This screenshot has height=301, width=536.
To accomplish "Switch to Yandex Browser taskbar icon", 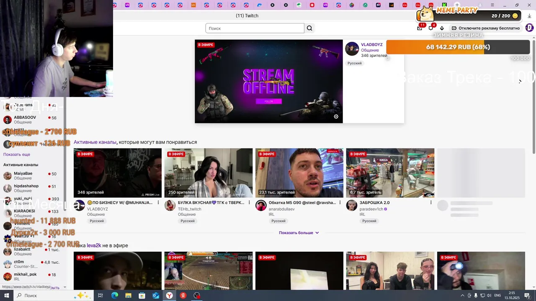I will point(169,296).
